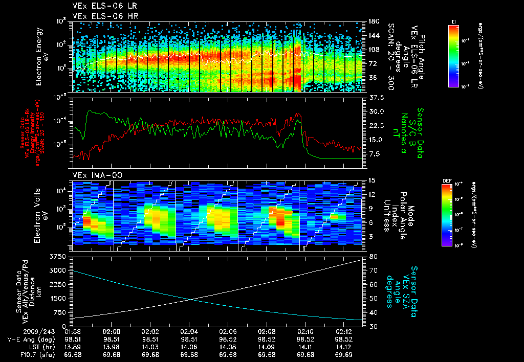Click the LST value '14.08'
The image size is (524, 362).
pyautogui.click(x=228, y=347)
